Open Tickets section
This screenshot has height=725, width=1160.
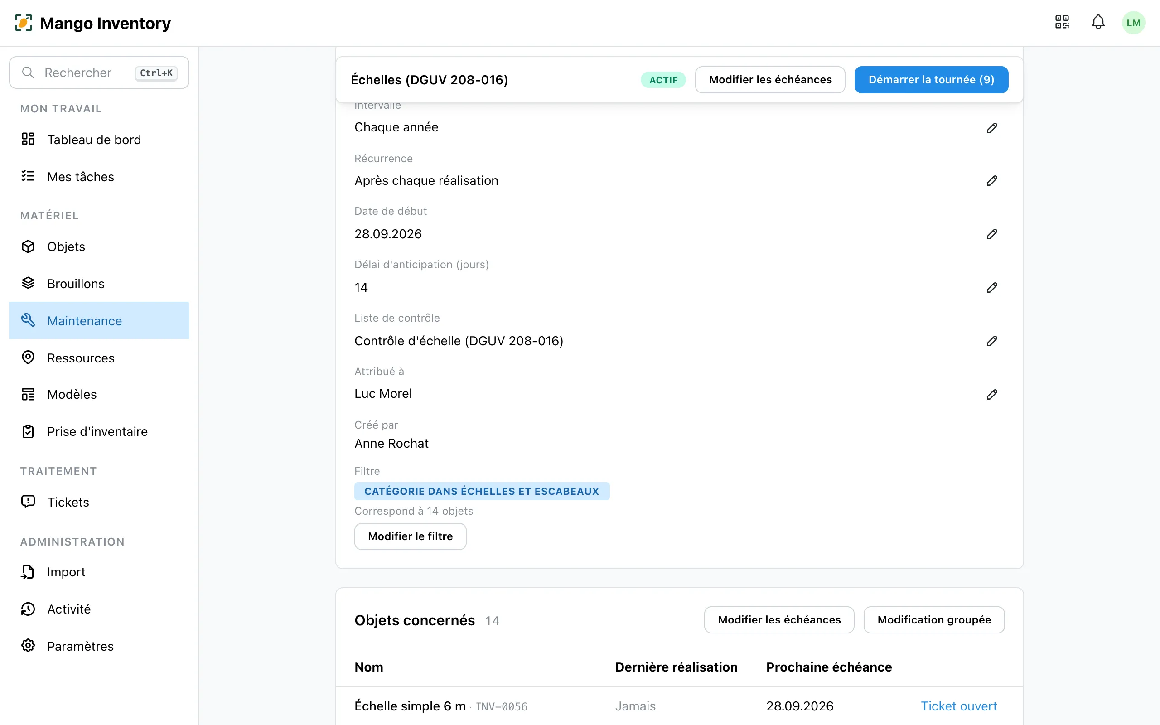pos(99,502)
